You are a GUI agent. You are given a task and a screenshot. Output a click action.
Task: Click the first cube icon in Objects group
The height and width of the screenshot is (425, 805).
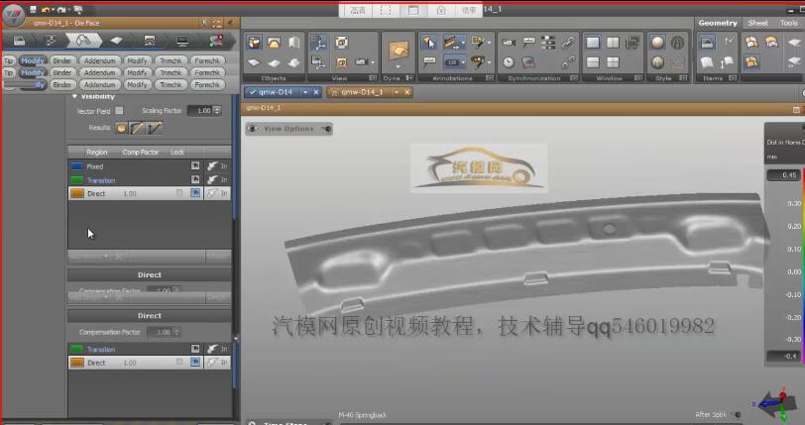pyautogui.click(x=254, y=43)
